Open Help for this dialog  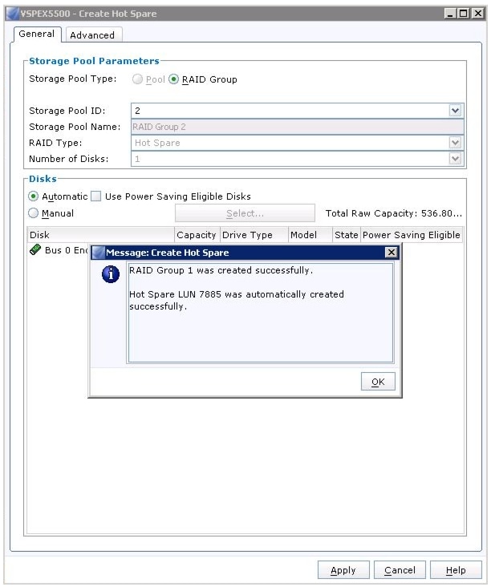point(456,570)
